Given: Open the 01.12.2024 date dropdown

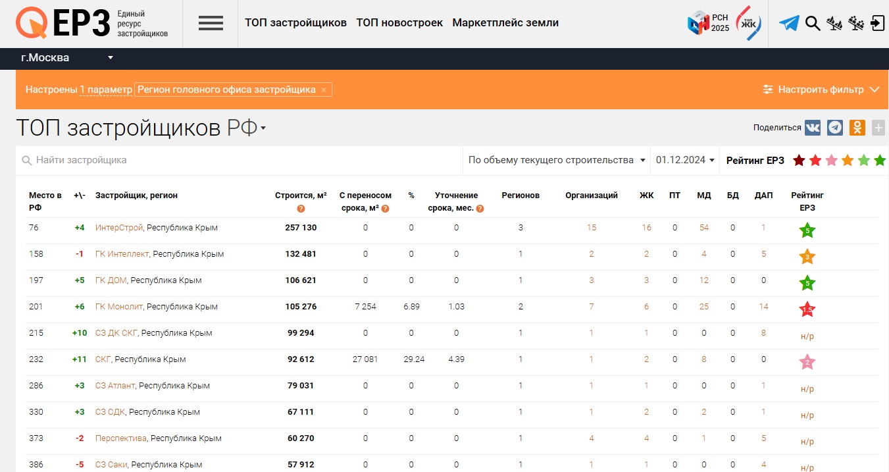Looking at the screenshot, I should pyautogui.click(x=684, y=160).
